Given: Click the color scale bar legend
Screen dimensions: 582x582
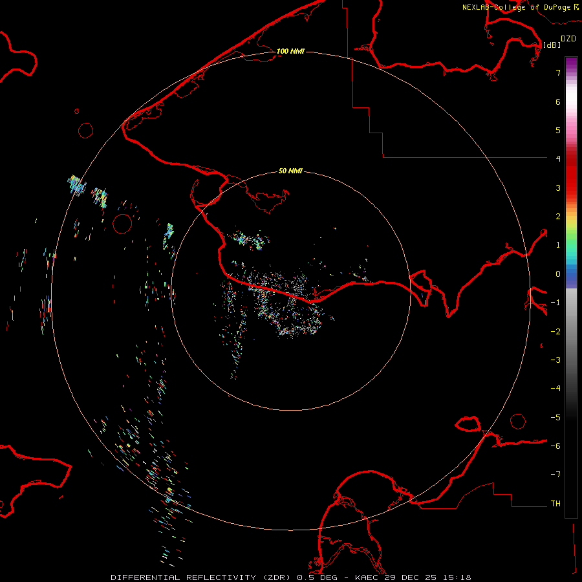Looking at the screenshot, I should pyautogui.click(x=571, y=287).
